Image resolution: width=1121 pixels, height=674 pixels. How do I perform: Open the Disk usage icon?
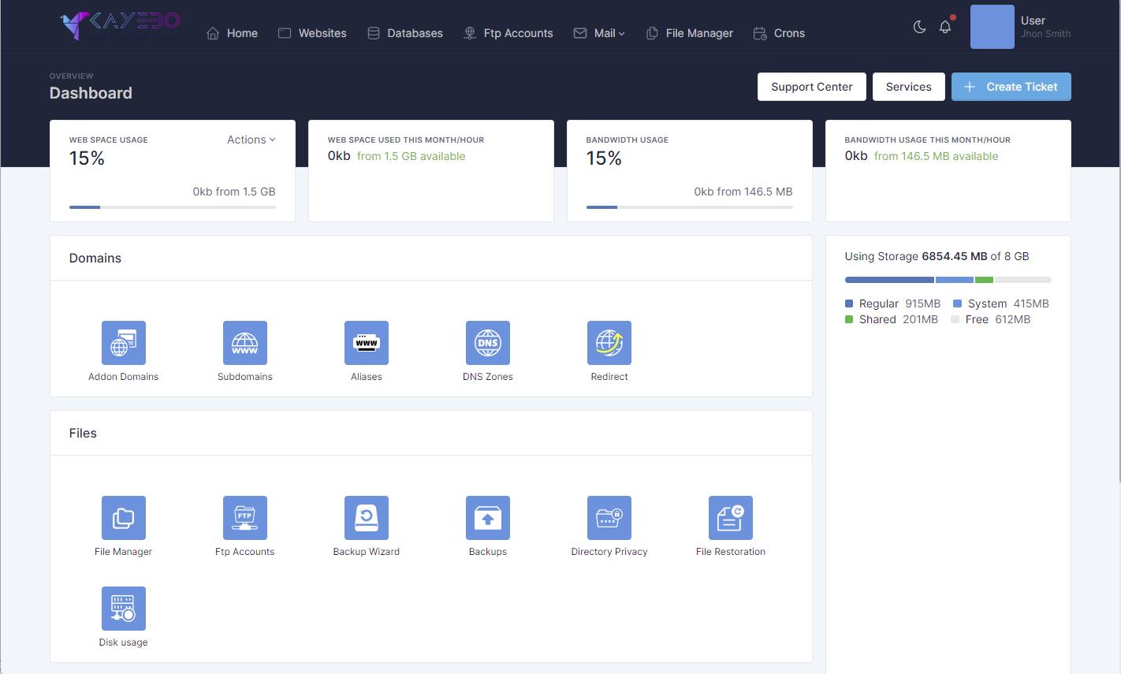tap(124, 609)
